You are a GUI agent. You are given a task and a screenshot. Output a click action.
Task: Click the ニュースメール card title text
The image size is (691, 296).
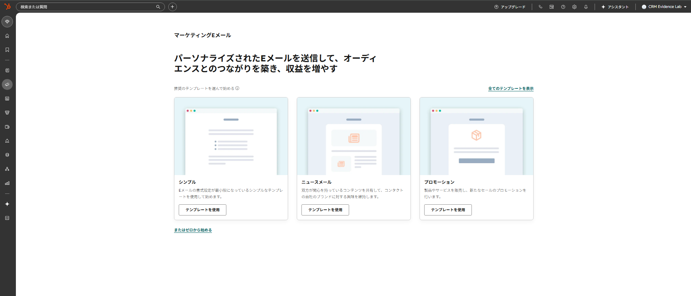coord(317,182)
